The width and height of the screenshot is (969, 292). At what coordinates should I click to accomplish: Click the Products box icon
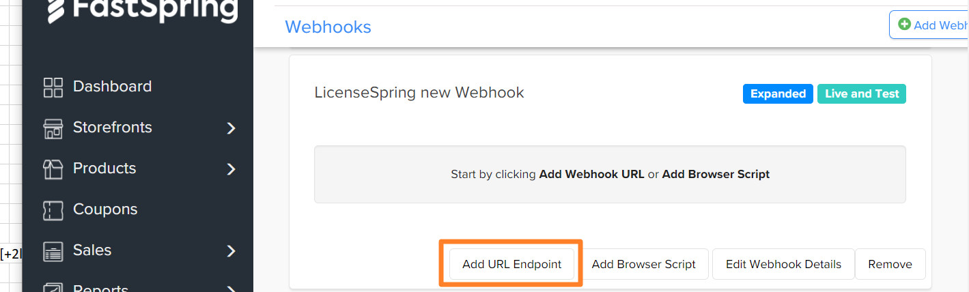53,169
